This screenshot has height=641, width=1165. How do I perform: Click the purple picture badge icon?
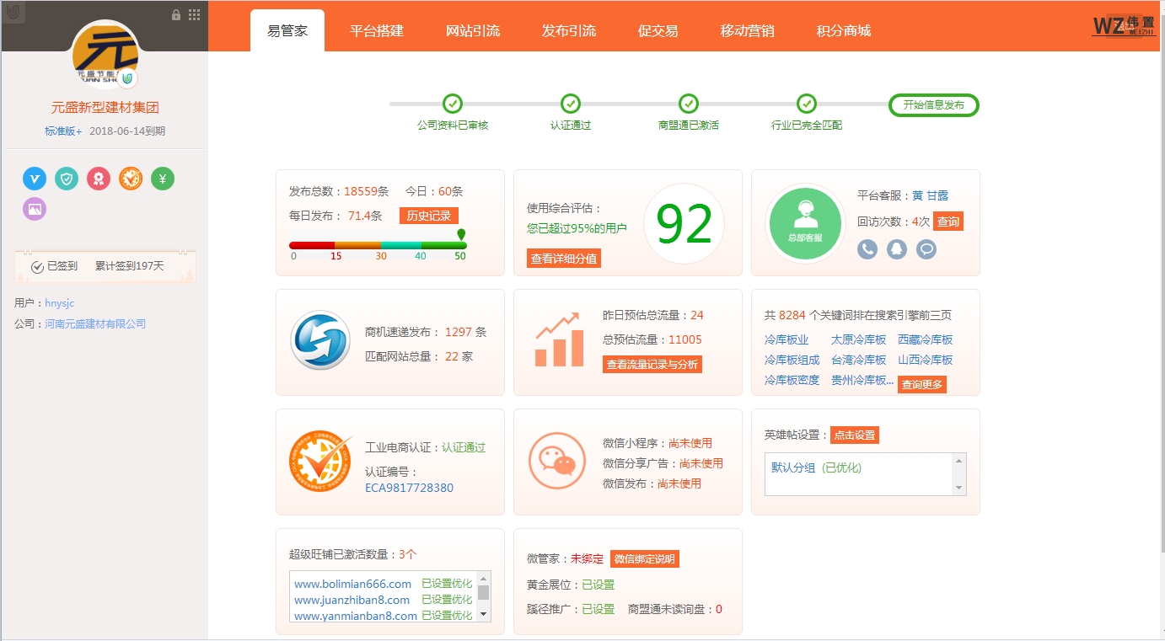[35, 209]
